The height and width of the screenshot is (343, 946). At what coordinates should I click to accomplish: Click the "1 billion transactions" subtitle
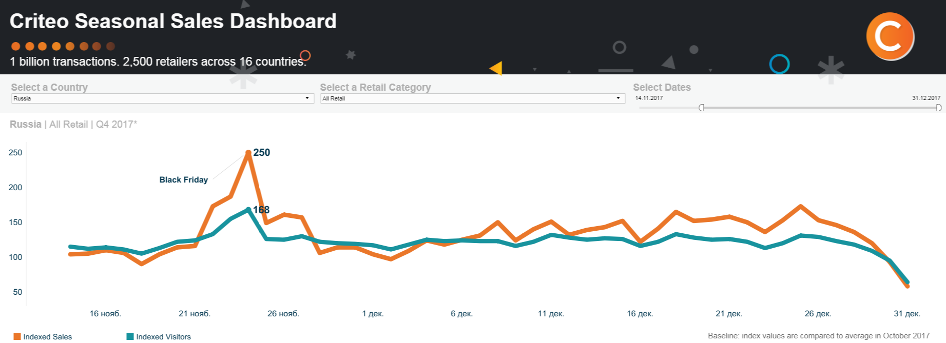158,62
